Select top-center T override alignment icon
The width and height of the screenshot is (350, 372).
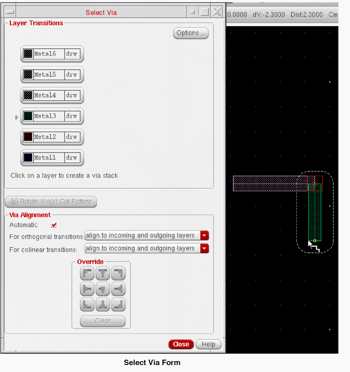pos(103,273)
